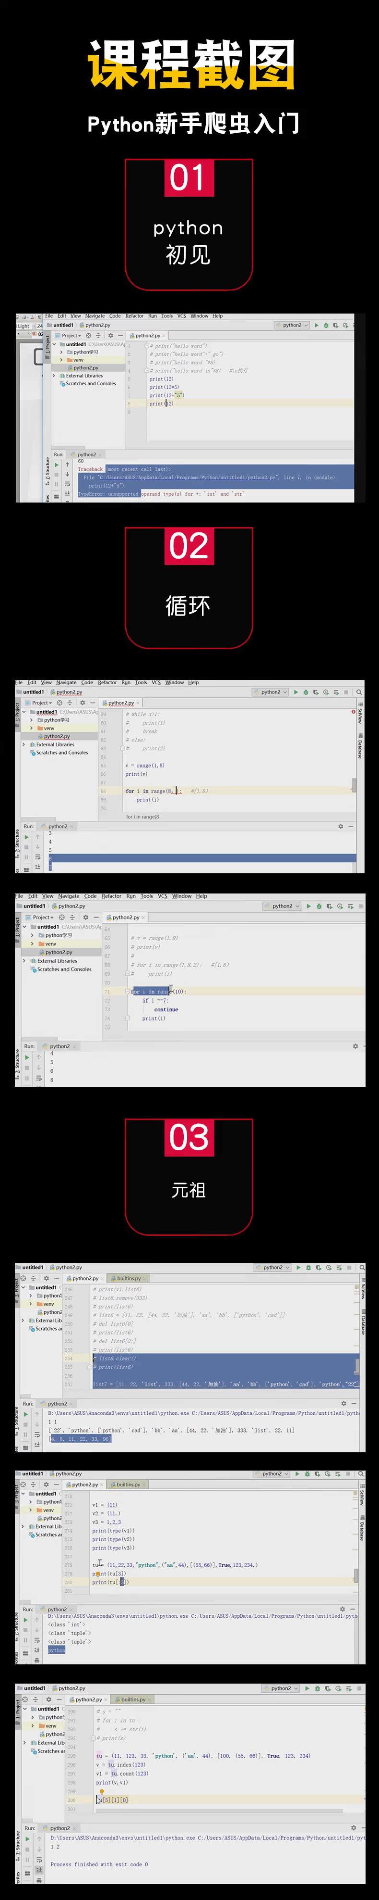379x1900 pixels.
Task: Select python2.py editor tab in TypeError screenshot
Action: (x=147, y=336)
